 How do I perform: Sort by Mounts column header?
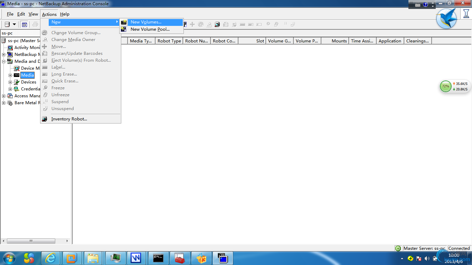[x=335, y=41]
